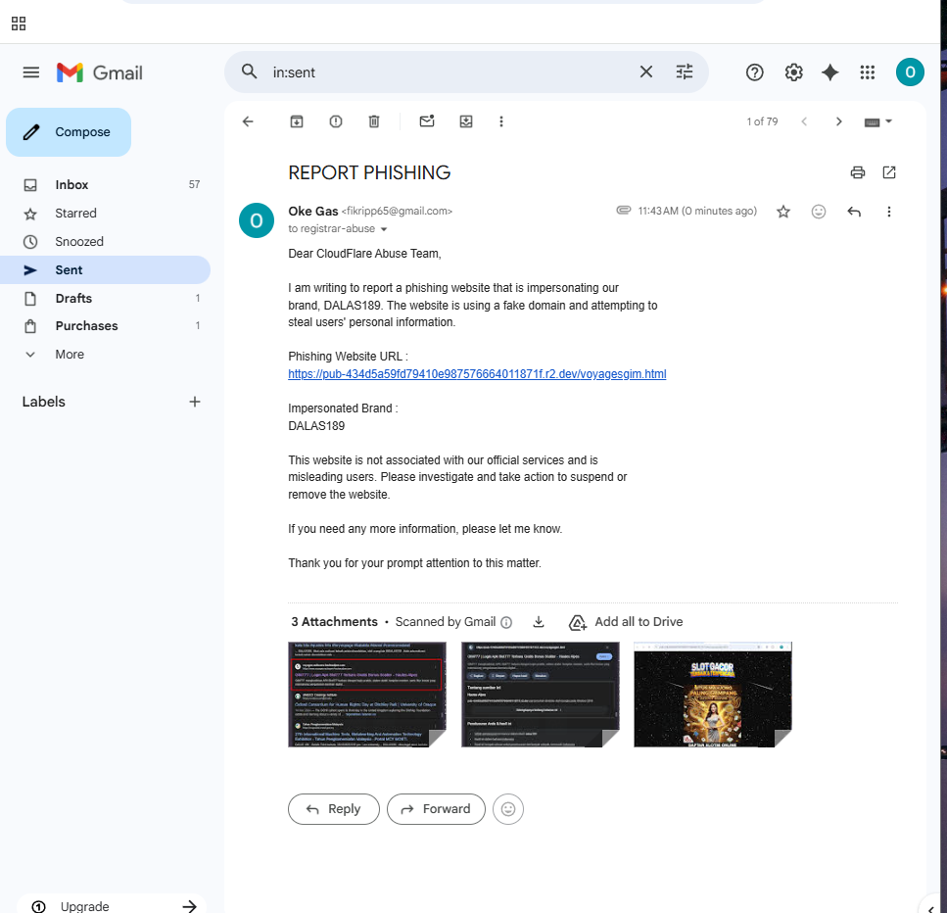
Task: Open the main menu hamburger icon
Action: [30, 72]
